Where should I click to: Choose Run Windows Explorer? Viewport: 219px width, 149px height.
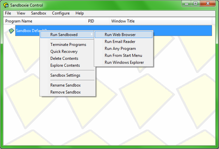pyautogui.click(x=124, y=62)
